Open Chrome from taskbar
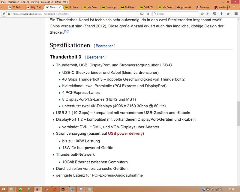 click(x=46, y=189)
